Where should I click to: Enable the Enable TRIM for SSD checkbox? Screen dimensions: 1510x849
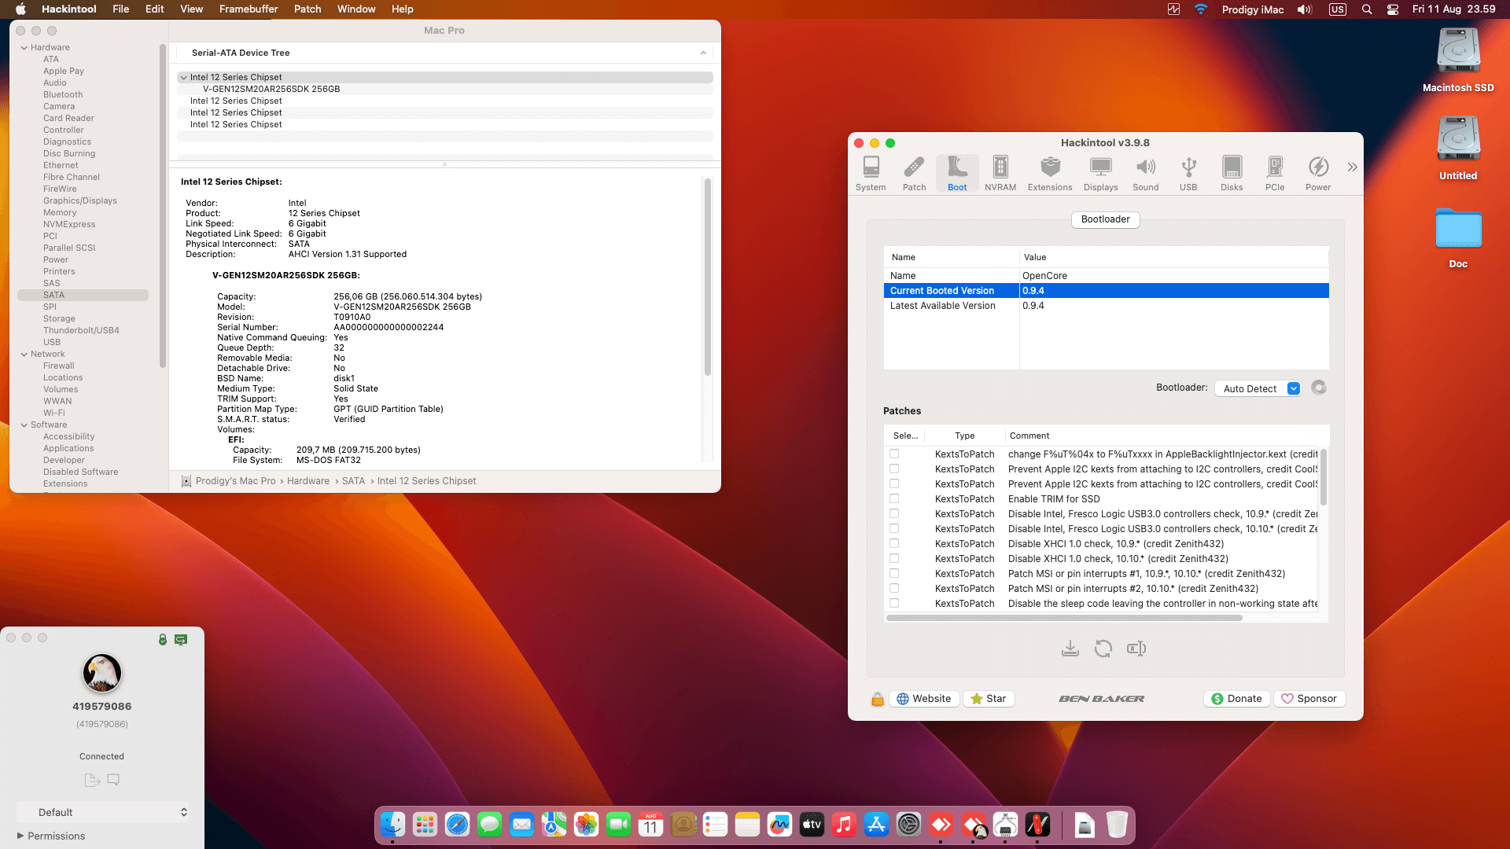click(x=894, y=498)
